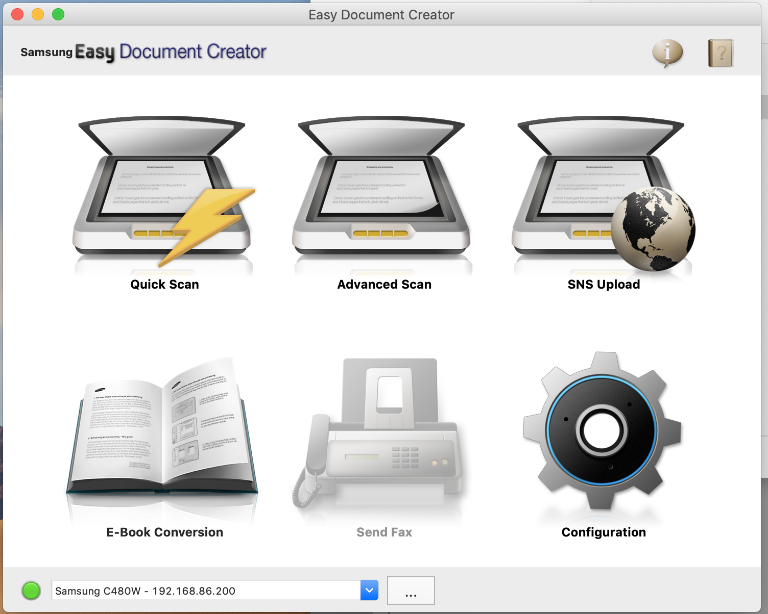Open the Configuration gear icon

(x=603, y=431)
